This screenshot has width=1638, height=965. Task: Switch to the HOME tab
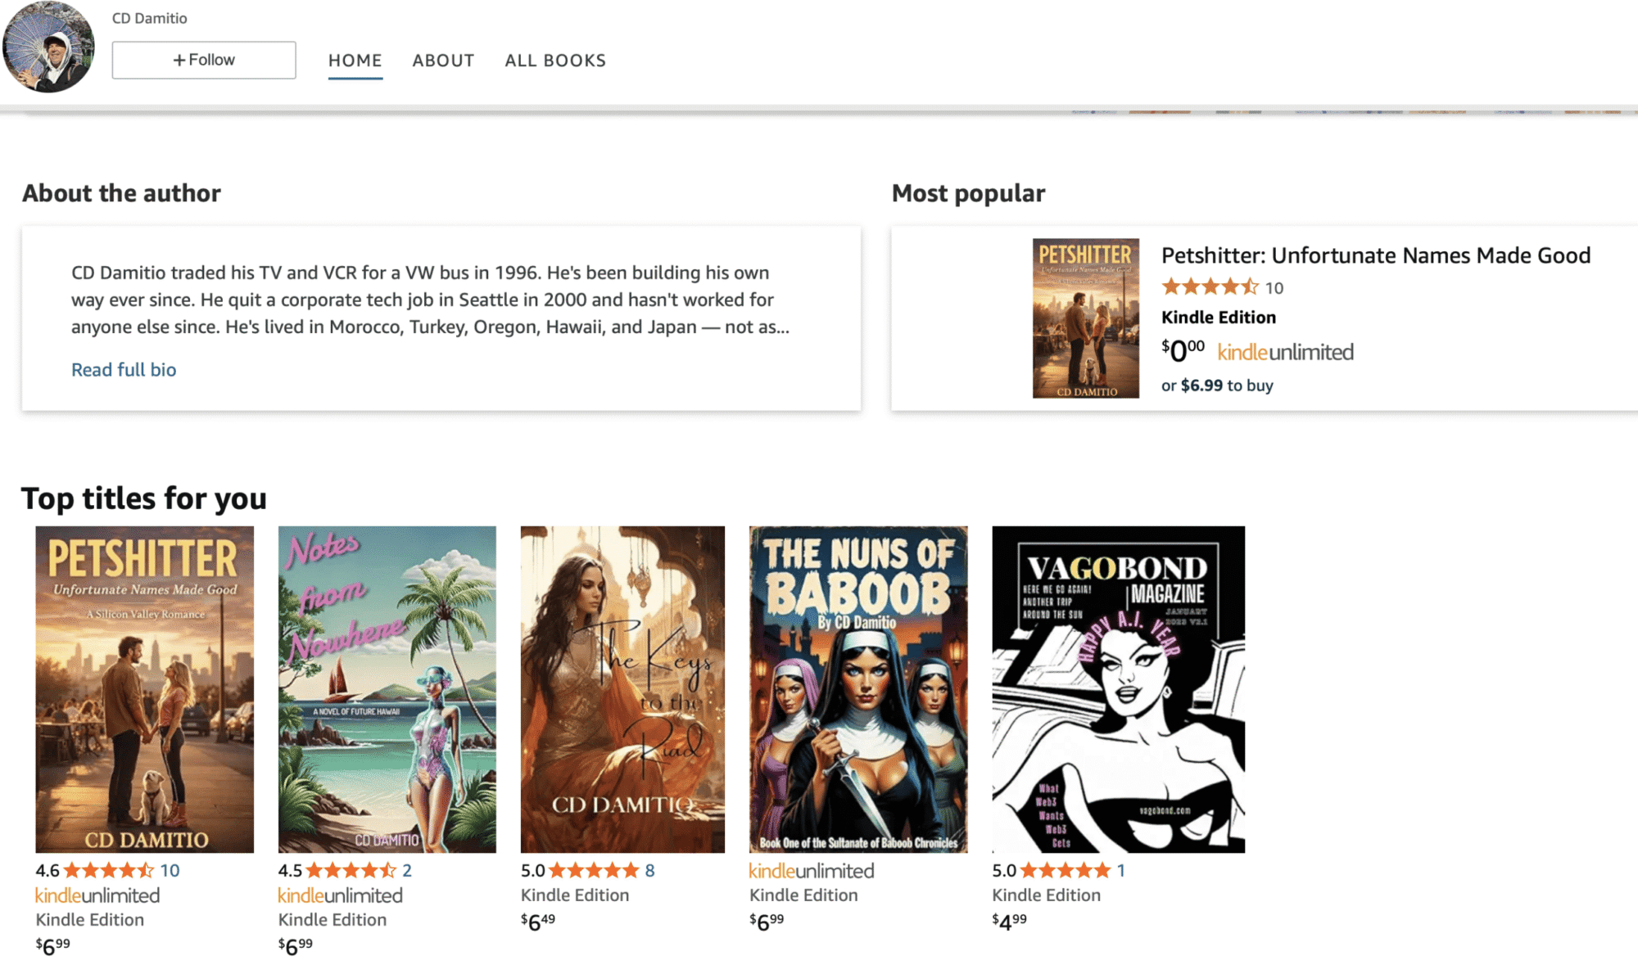355,61
